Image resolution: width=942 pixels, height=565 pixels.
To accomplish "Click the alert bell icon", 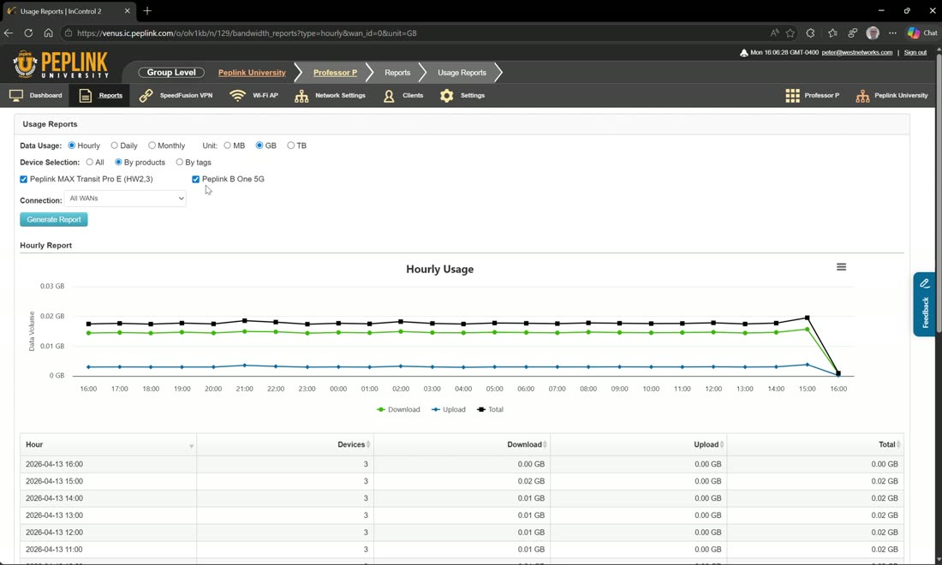I will coord(743,53).
